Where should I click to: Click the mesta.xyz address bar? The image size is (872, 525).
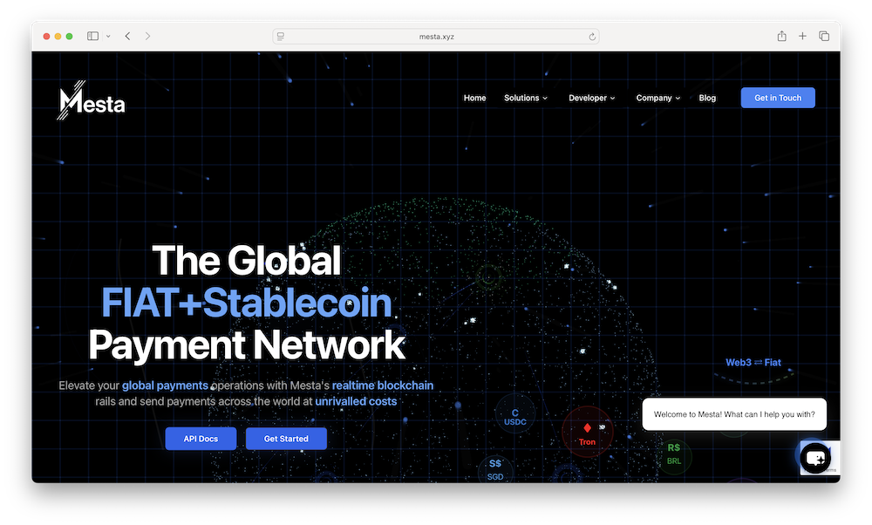[436, 37]
